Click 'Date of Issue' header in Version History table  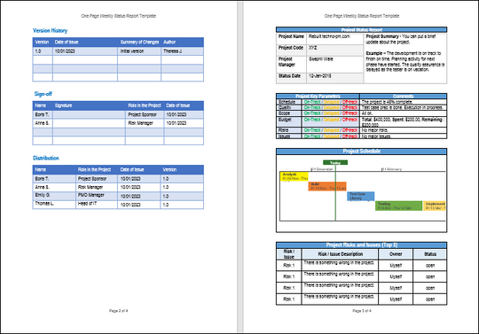(x=67, y=43)
